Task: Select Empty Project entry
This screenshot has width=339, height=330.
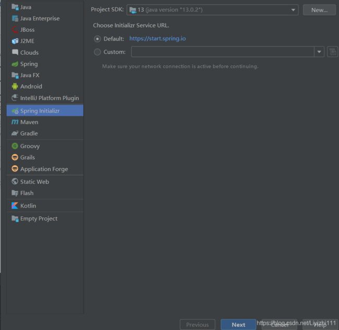Action: (x=45, y=218)
